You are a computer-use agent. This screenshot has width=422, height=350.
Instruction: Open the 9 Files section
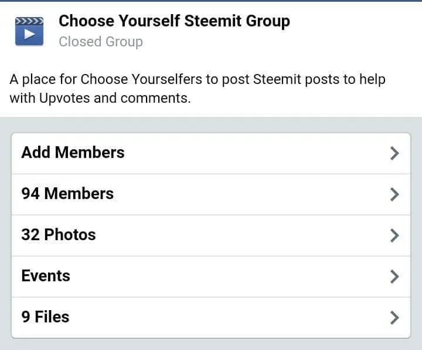point(211,317)
